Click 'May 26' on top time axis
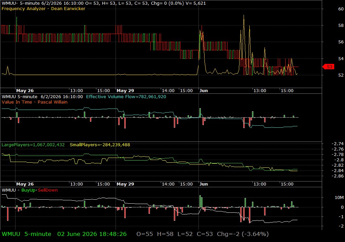Screen dimensions: 345x242 [x=25, y=90]
